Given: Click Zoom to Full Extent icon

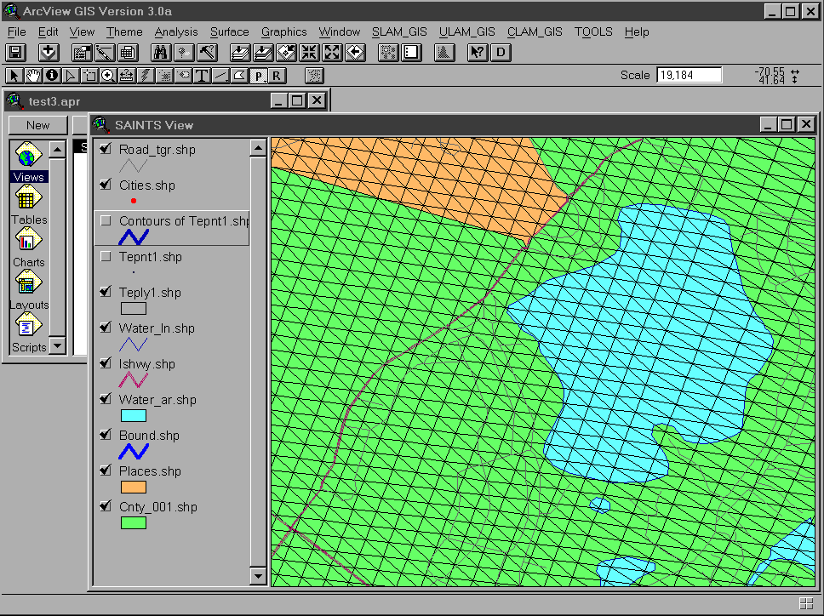Looking at the screenshot, I should (240, 53).
